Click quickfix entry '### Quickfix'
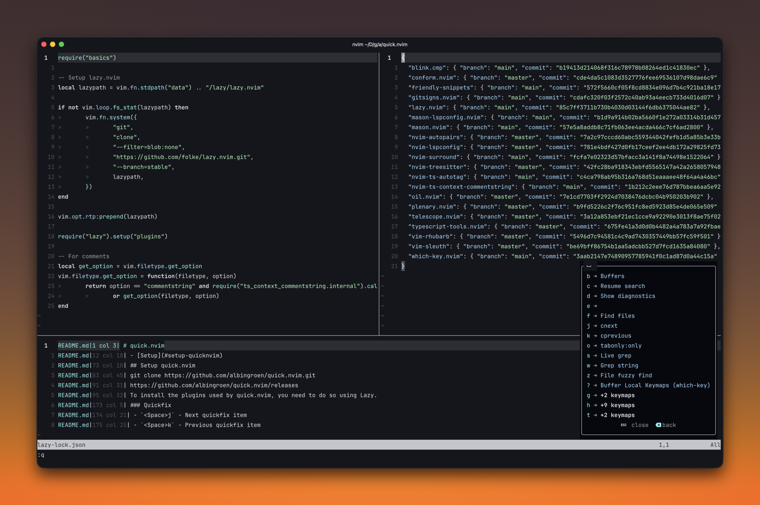The image size is (760, 505). coord(114,405)
